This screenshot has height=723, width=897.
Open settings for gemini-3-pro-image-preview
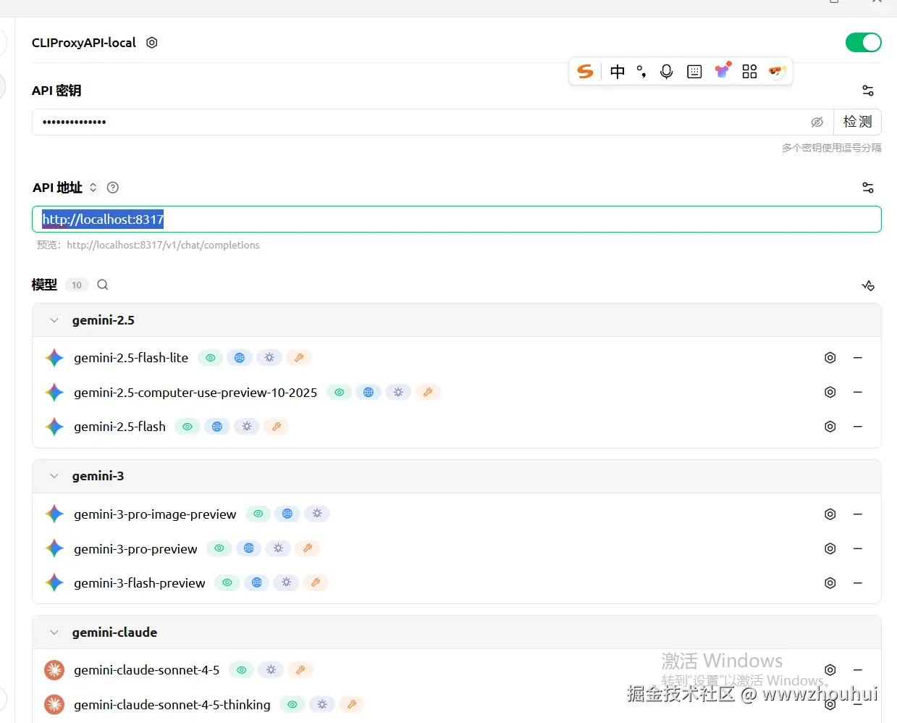pos(830,514)
